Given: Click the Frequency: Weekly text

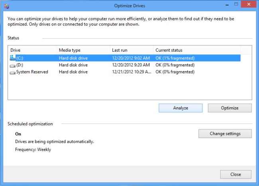Looking at the screenshot, I should (33, 149).
